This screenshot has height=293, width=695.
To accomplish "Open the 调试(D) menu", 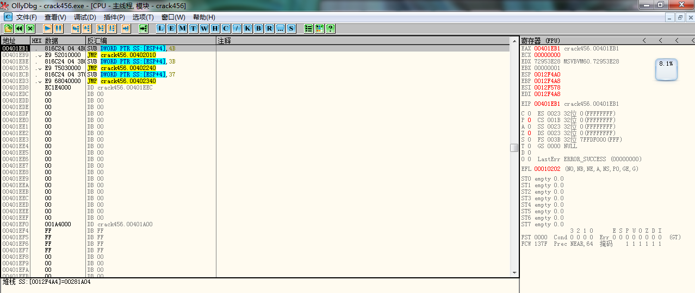I will (x=85, y=17).
